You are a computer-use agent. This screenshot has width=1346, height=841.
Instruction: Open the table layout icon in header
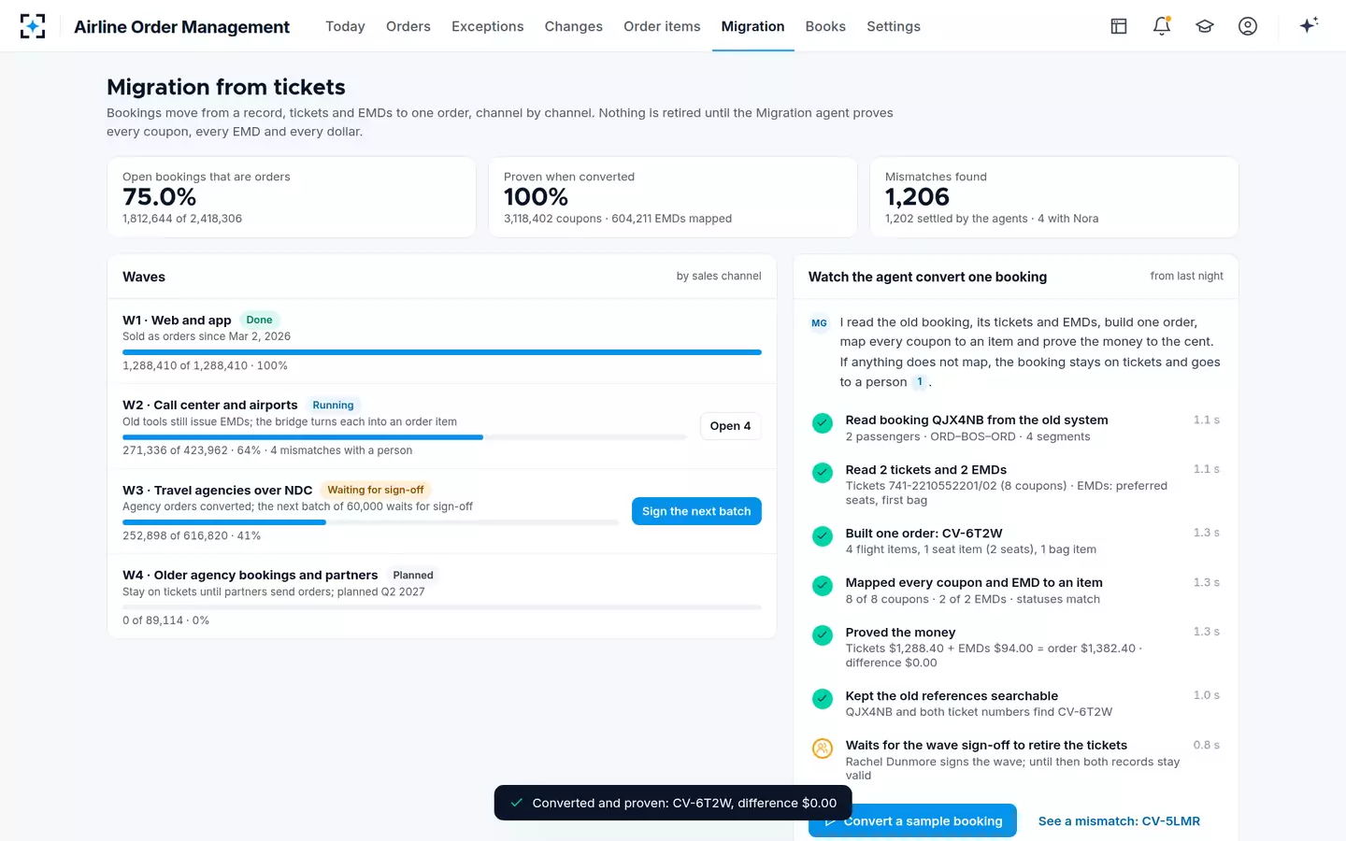point(1119,26)
